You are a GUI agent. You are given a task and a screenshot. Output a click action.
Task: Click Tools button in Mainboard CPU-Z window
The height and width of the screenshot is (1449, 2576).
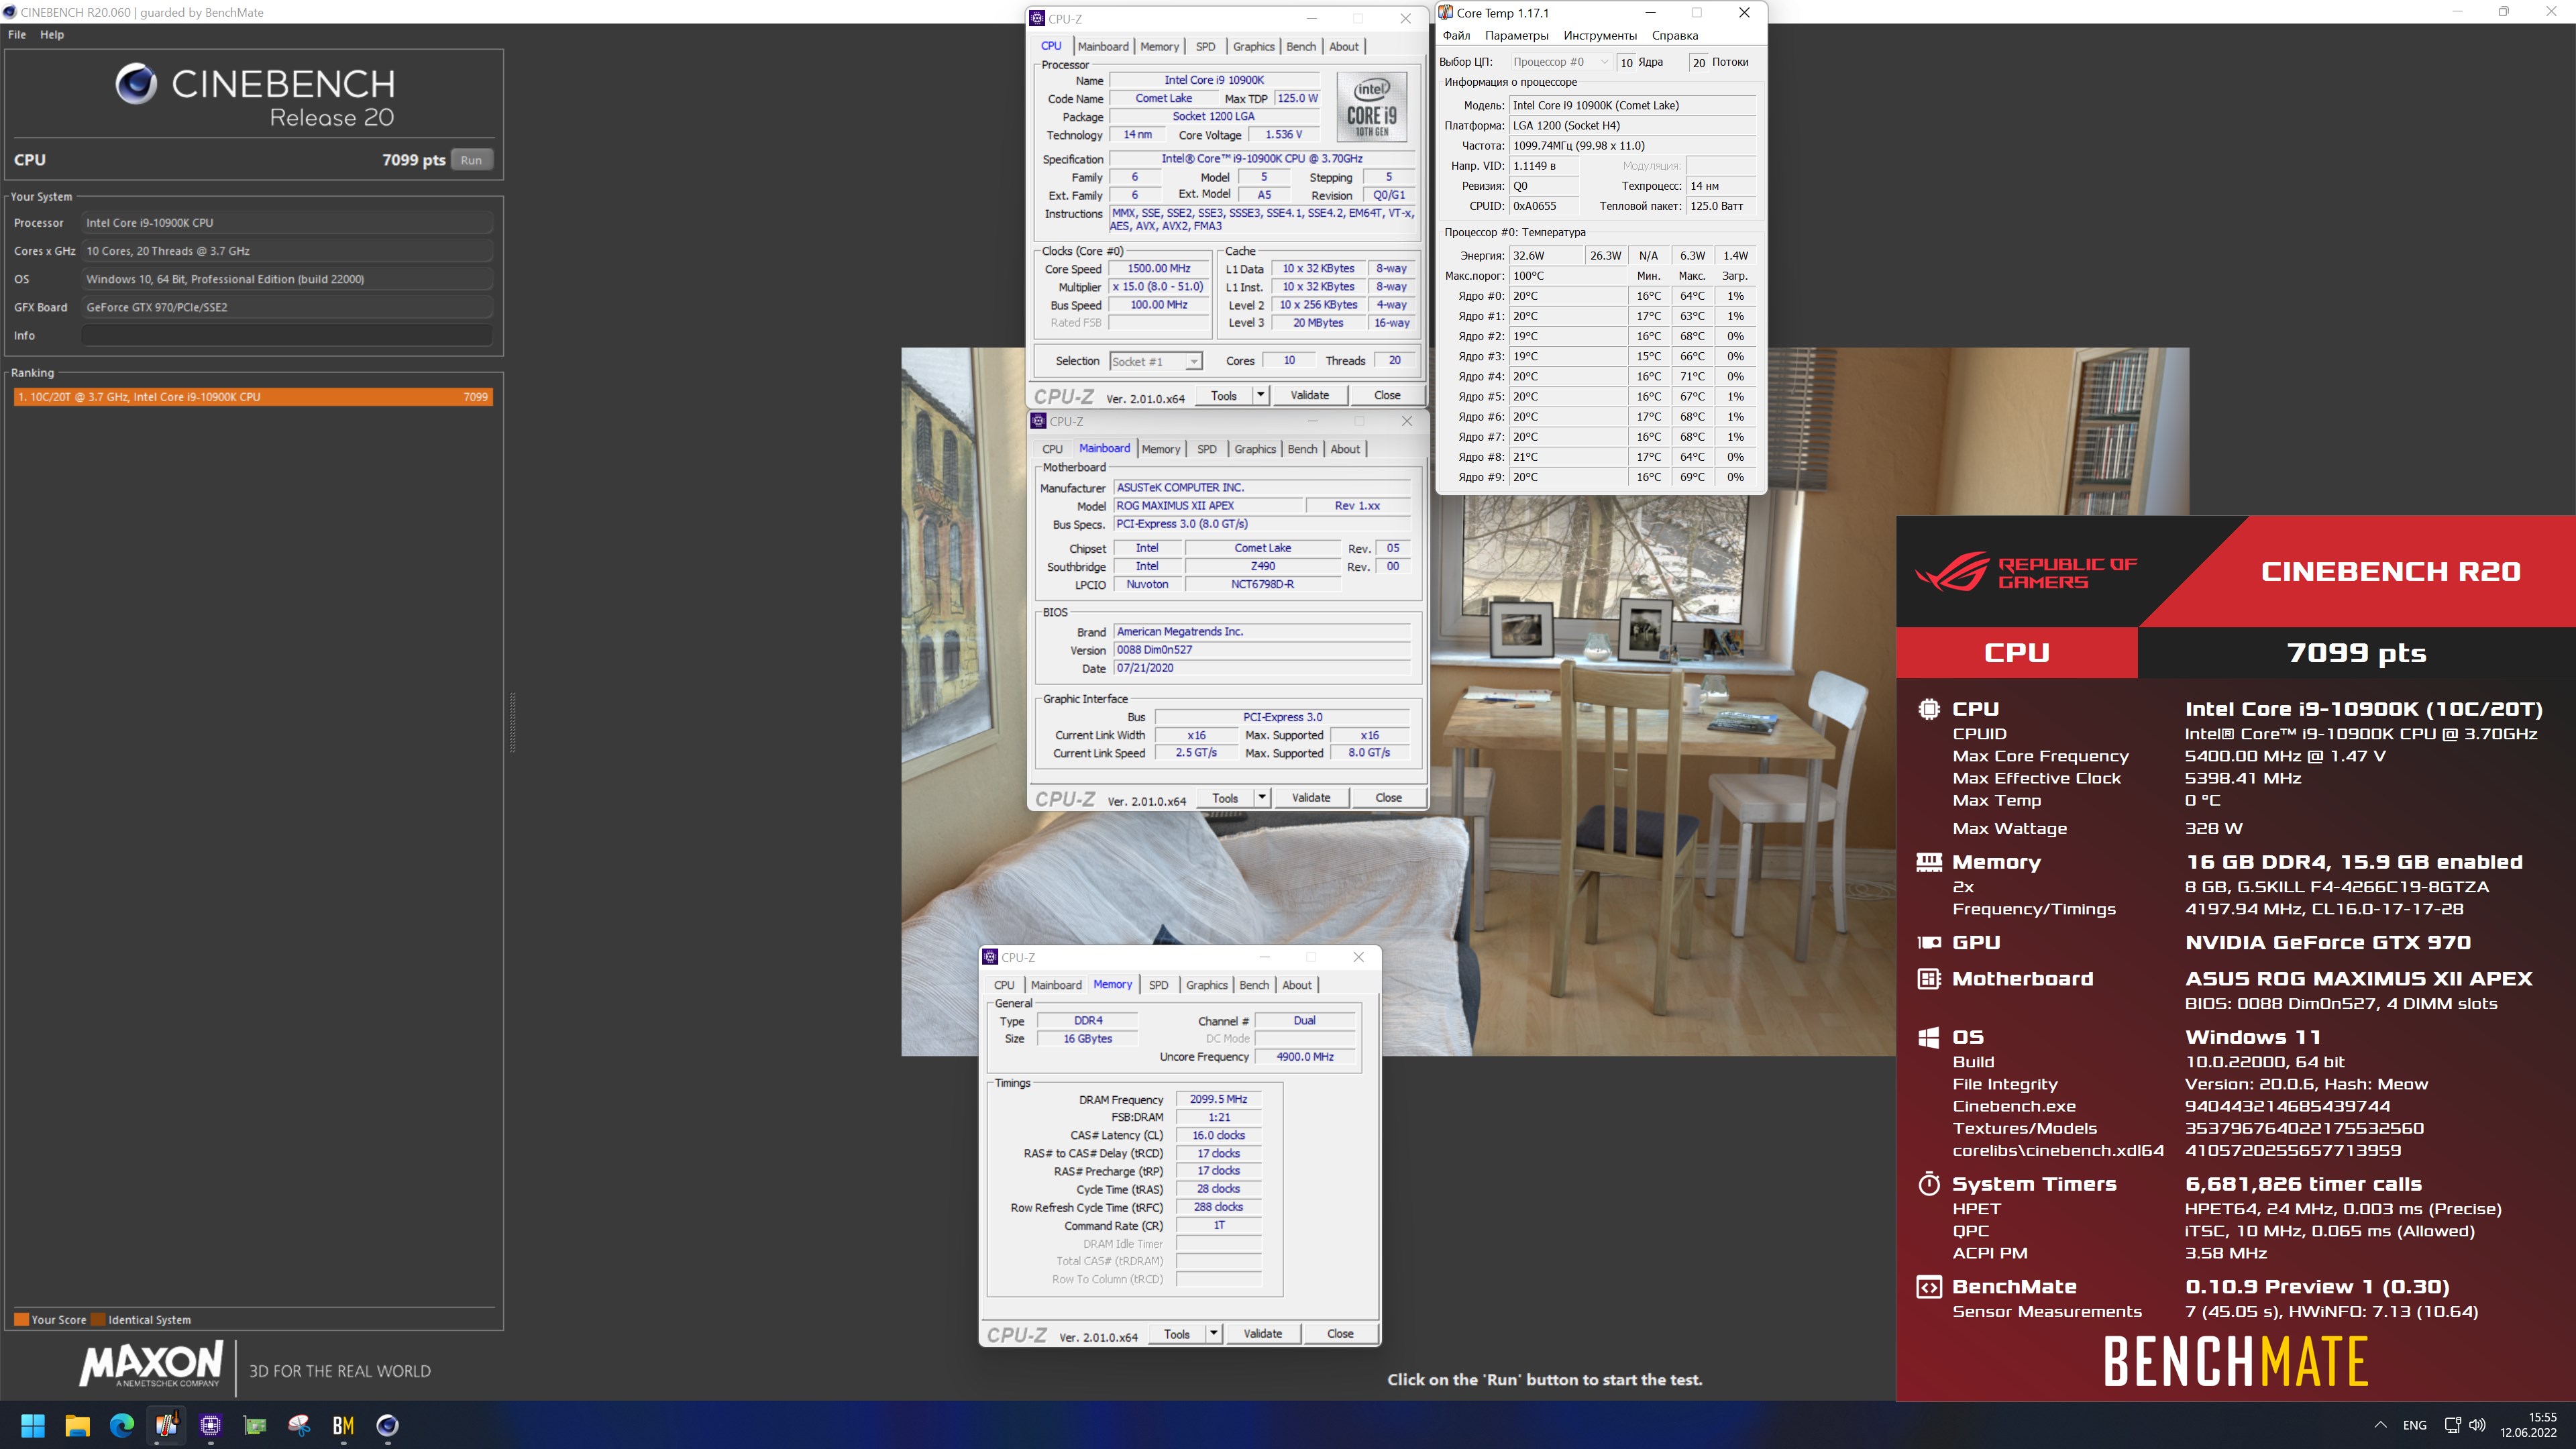click(1225, 798)
